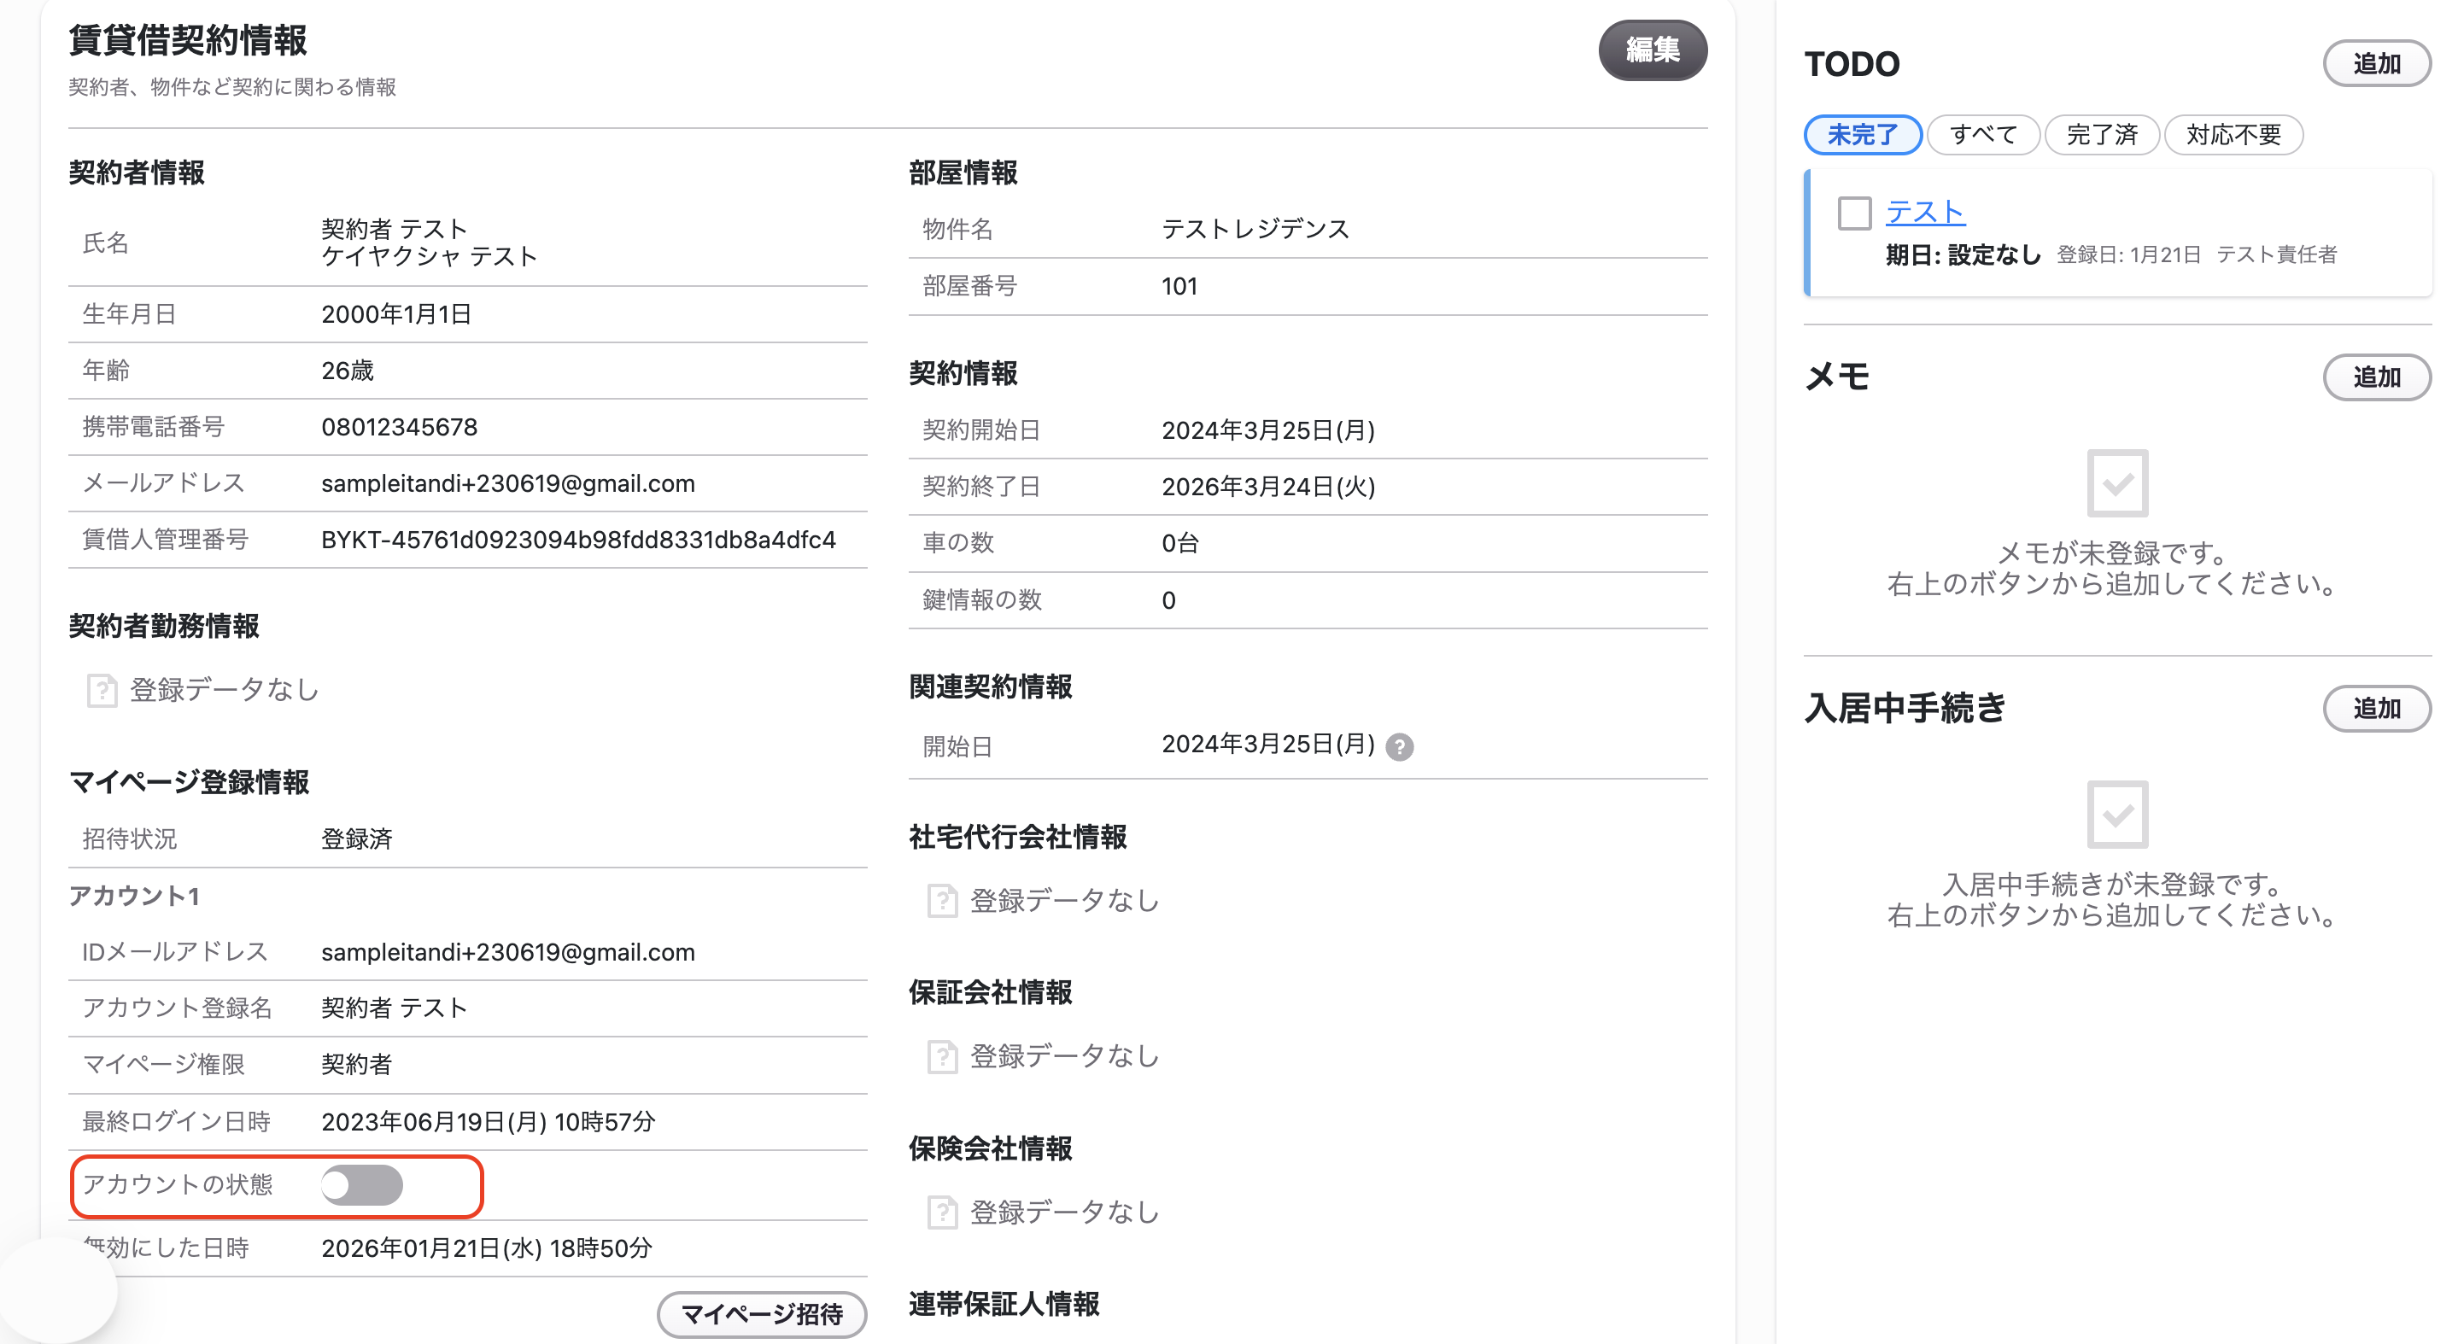The height and width of the screenshot is (1344, 2458).
Task: Click the アカウント1 subheading
Action: coord(133,896)
